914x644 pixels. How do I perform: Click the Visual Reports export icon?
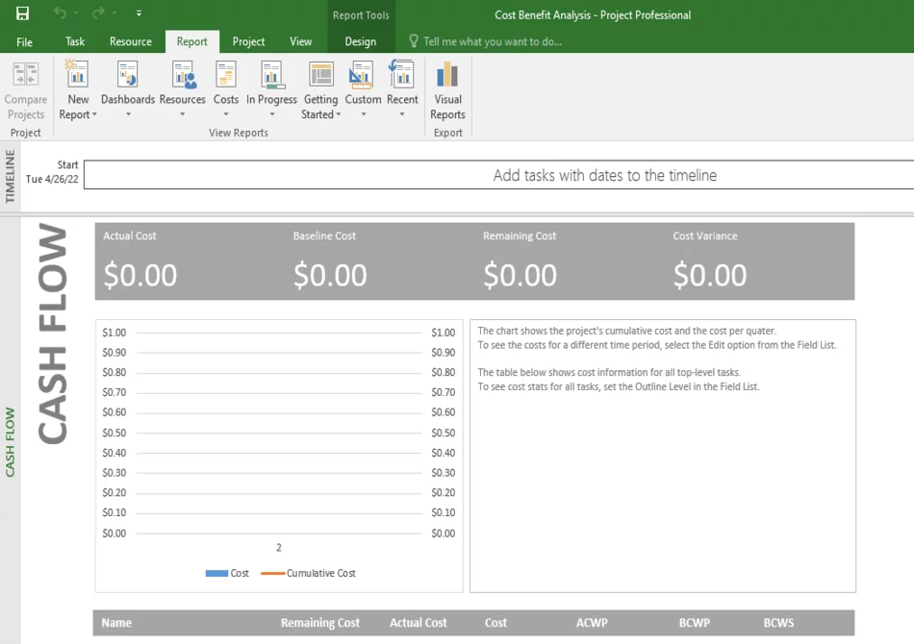(x=447, y=75)
